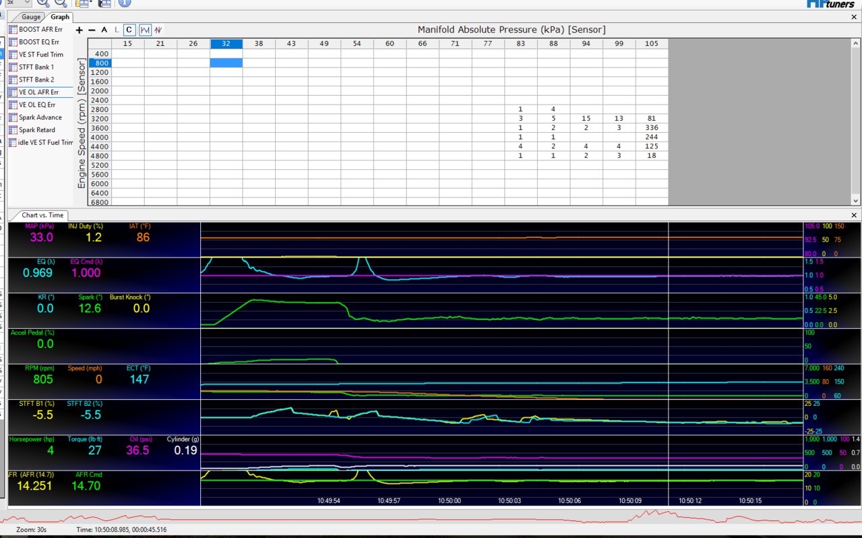Close the Graph panel with its X button
Image resolution: width=862 pixels, height=538 pixels.
(x=855, y=17)
